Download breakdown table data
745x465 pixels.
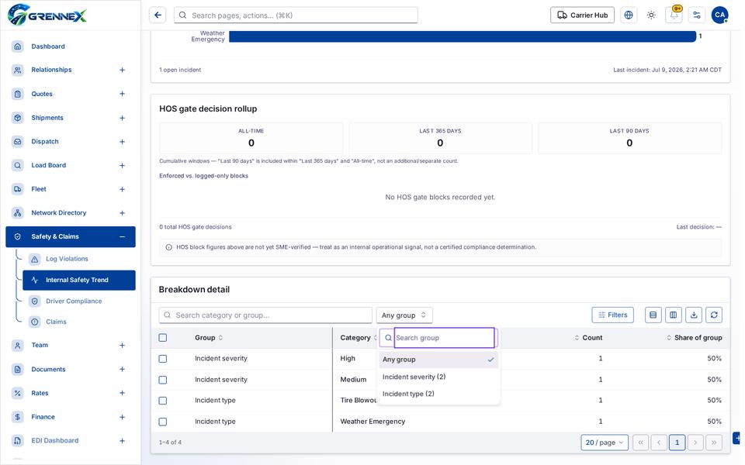coord(694,315)
